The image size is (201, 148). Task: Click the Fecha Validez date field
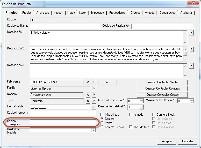coord(60,107)
